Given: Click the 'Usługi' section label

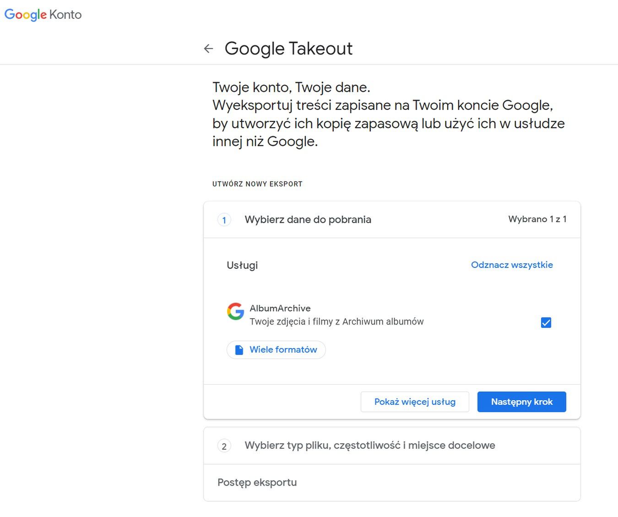Looking at the screenshot, I should click(x=242, y=265).
